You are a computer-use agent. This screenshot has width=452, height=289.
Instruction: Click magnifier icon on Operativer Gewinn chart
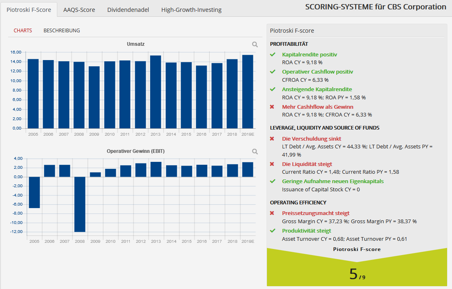(x=255, y=151)
